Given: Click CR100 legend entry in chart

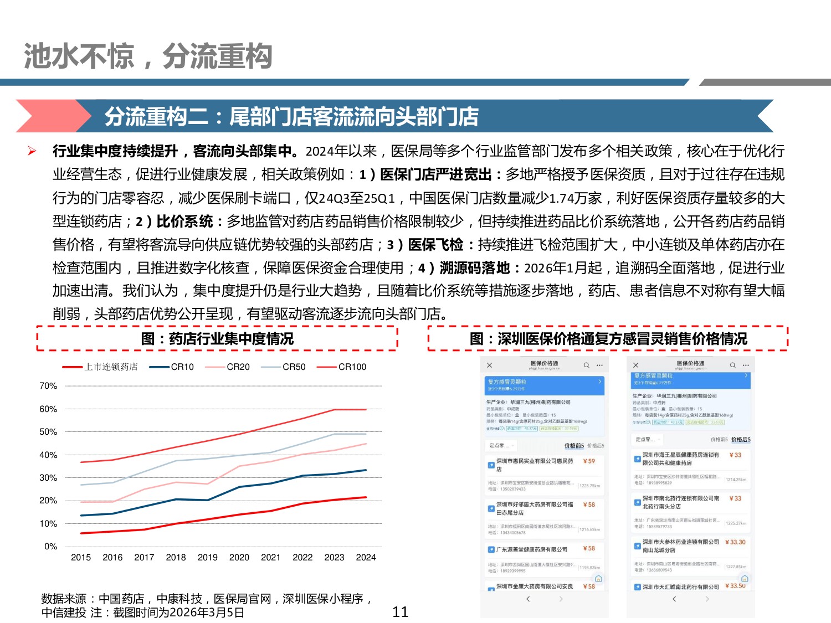Looking at the screenshot, I should click(341, 367).
